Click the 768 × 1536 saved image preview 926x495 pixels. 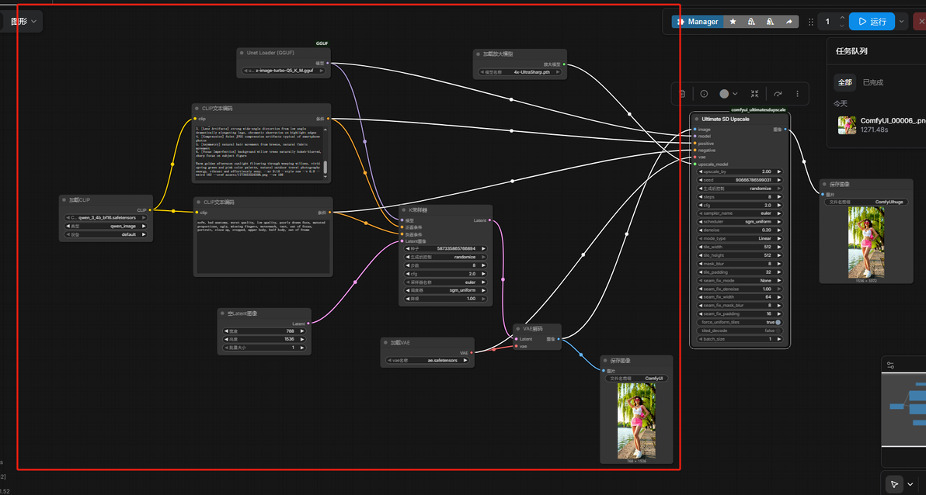tap(637, 421)
